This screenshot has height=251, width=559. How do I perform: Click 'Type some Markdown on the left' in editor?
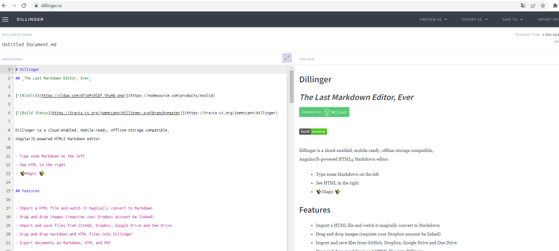[52, 156]
